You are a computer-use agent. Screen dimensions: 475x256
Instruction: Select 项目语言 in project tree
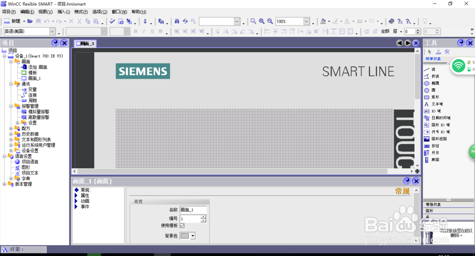30,162
